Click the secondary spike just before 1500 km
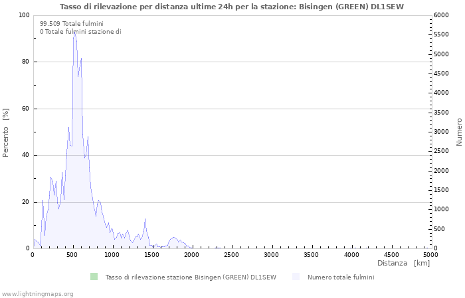The height and width of the screenshot is (298, 465). tap(145, 219)
